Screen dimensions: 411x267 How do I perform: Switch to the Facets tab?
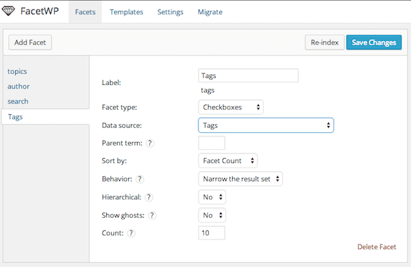[85, 12]
